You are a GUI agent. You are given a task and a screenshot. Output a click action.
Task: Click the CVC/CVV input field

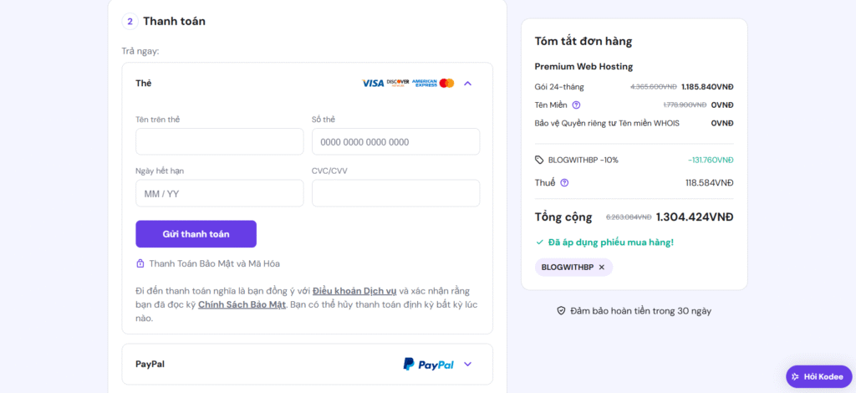point(395,194)
